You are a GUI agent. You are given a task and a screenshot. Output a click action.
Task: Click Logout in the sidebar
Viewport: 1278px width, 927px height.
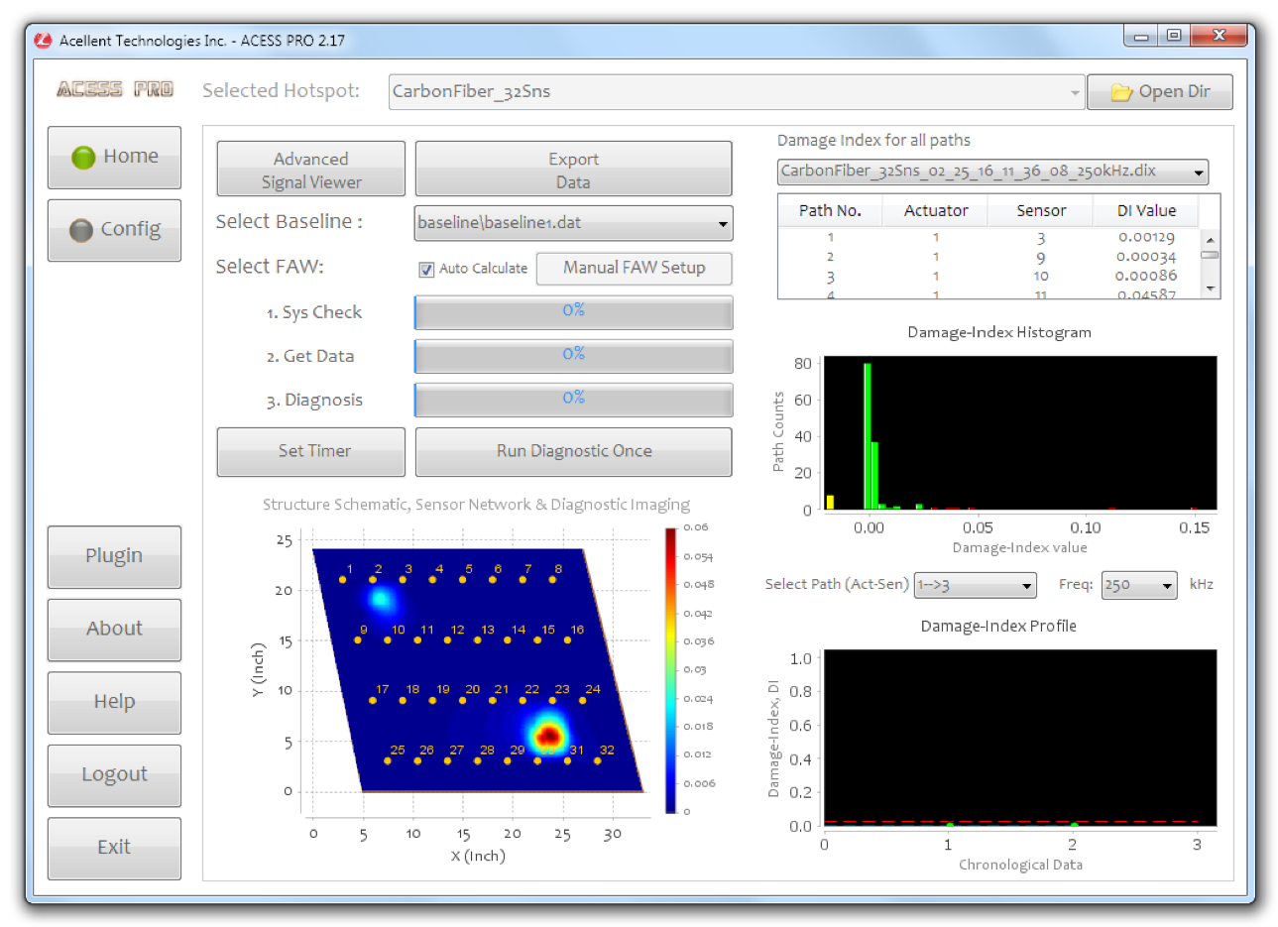tap(113, 774)
